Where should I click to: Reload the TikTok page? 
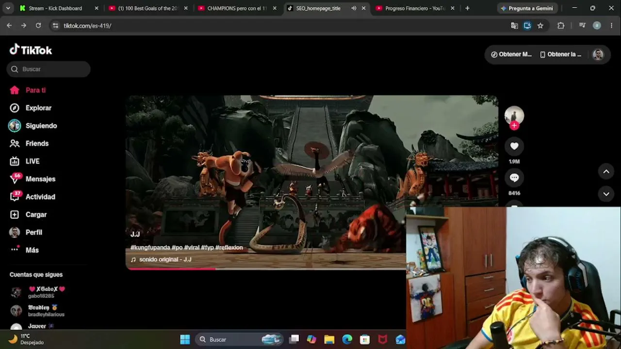coord(38,26)
